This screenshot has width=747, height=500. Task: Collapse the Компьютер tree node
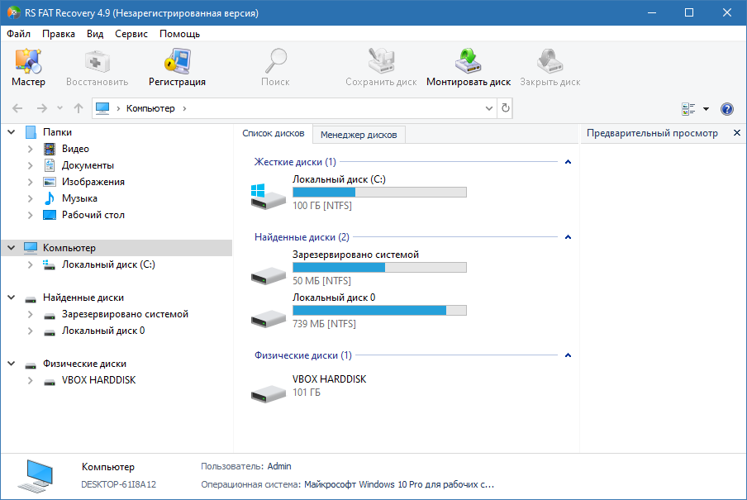click(x=12, y=248)
